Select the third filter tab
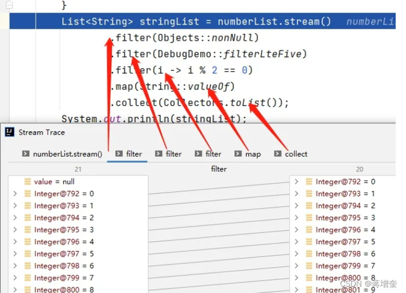 208,154
